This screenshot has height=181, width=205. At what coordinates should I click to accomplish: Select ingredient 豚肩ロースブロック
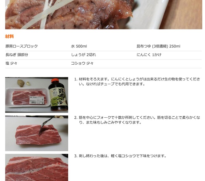[x=22, y=46]
